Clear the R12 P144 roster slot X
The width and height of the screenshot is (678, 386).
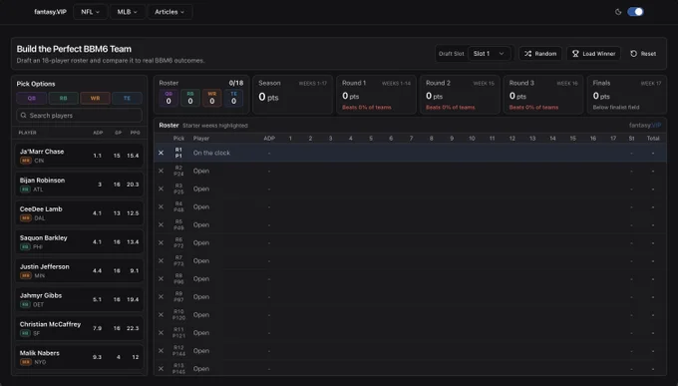(x=161, y=351)
